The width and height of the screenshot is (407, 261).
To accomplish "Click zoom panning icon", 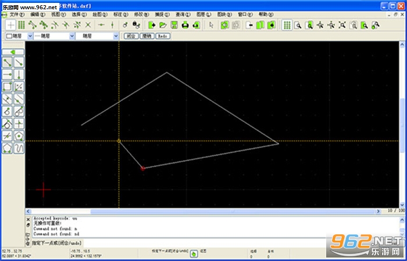I will point(376,25).
